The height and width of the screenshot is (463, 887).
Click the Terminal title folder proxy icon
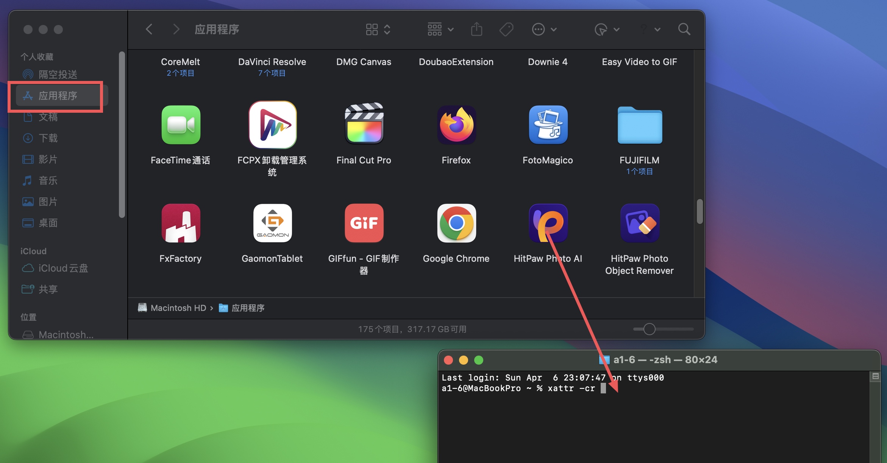click(x=604, y=360)
